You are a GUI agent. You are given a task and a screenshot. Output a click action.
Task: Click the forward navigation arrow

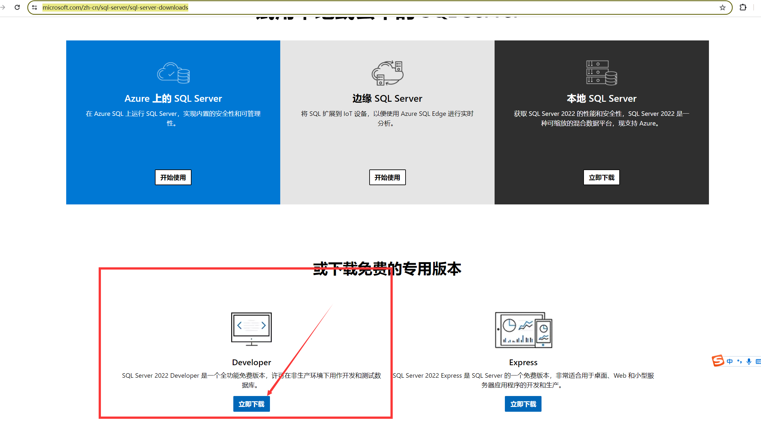pos(3,7)
